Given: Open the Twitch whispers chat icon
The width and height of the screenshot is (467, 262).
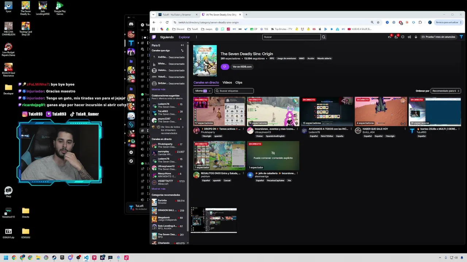Looking at the screenshot, I should click(x=403, y=37).
